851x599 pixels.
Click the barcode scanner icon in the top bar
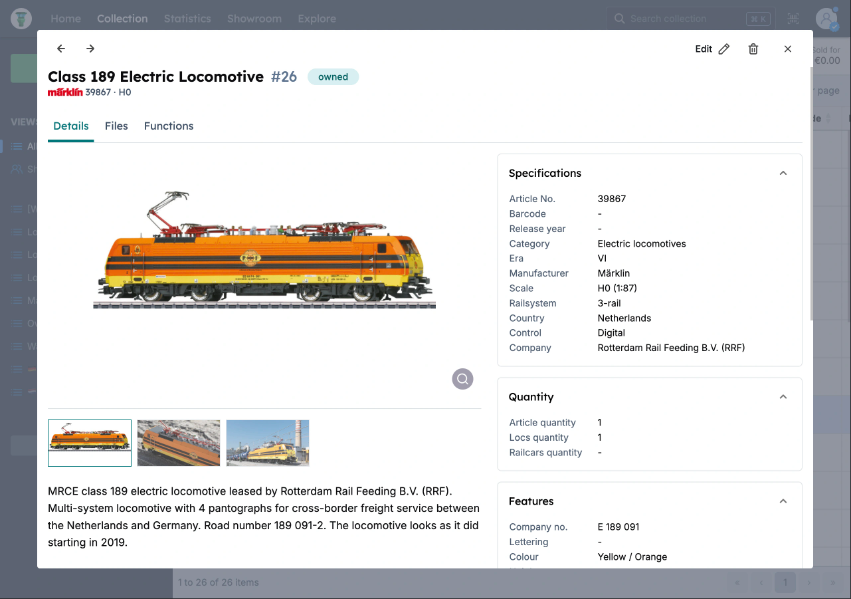click(x=792, y=19)
